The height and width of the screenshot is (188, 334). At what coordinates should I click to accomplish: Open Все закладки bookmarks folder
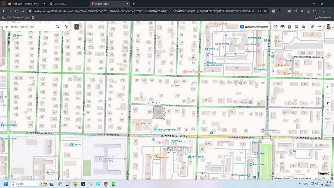[x=323, y=17]
